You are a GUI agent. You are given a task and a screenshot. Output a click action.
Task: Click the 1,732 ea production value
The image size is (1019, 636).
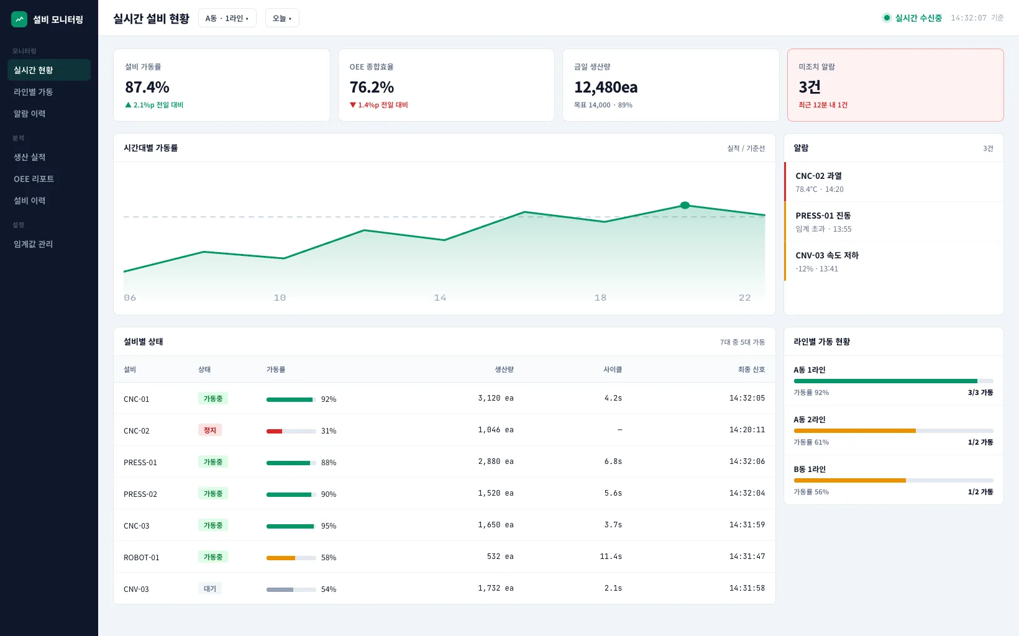click(x=496, y=588)
